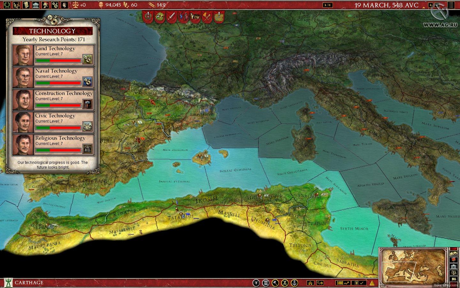Select terrain map mode by minimap
This screenshot has width=460, height=288.
pyautogui.click(x=454, y=254)
